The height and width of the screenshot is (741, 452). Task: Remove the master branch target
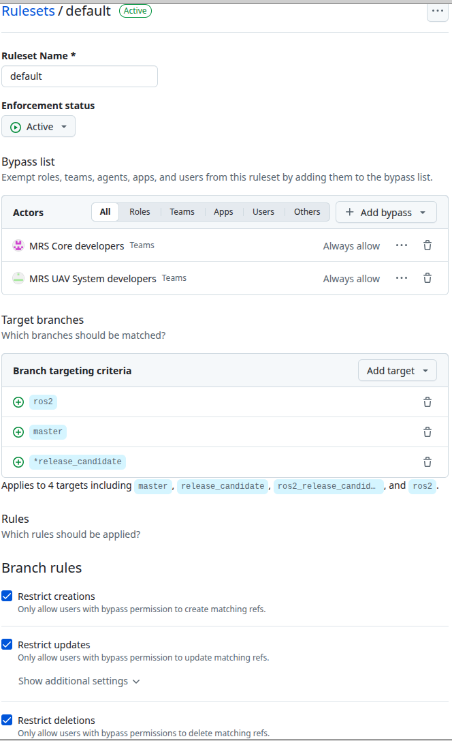[x=427, y=432]
